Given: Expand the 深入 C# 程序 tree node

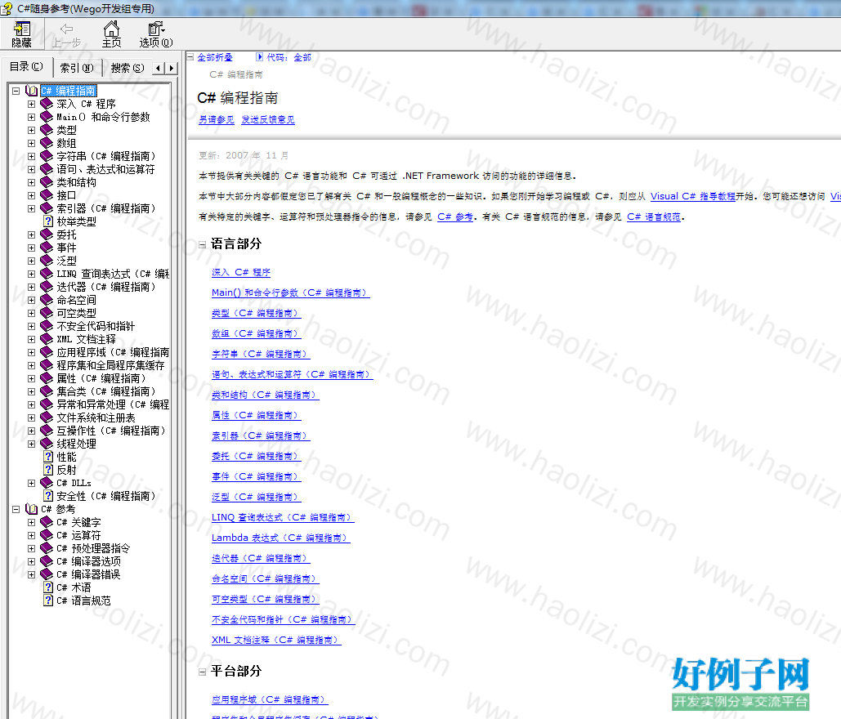Looking at the screenshot, I should [x=31, y=104].
